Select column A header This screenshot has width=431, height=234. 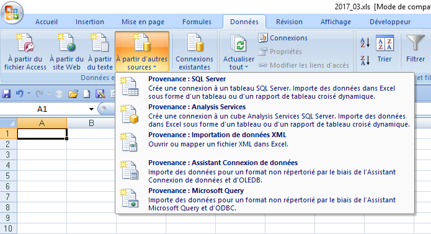point(42,123)
